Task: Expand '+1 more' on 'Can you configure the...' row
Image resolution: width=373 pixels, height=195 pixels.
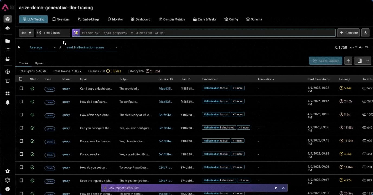Action: coord(243,128)
